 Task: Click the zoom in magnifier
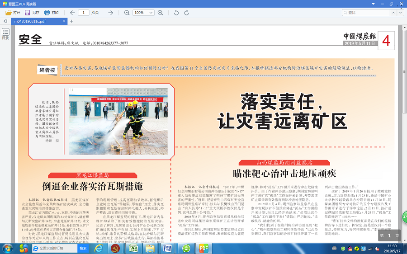(160, 13)
